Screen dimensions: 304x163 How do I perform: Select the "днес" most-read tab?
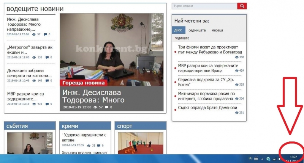178,30
